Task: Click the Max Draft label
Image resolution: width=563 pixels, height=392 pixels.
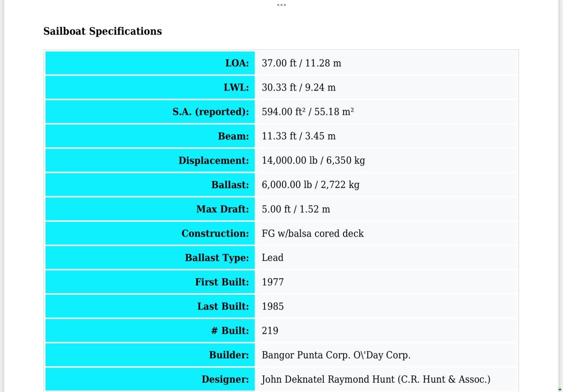Action: 223,209
